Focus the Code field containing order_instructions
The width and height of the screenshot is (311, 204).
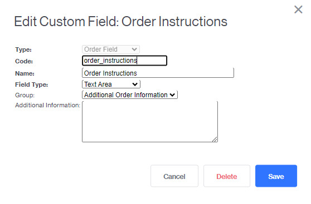[x=124, y=61]
